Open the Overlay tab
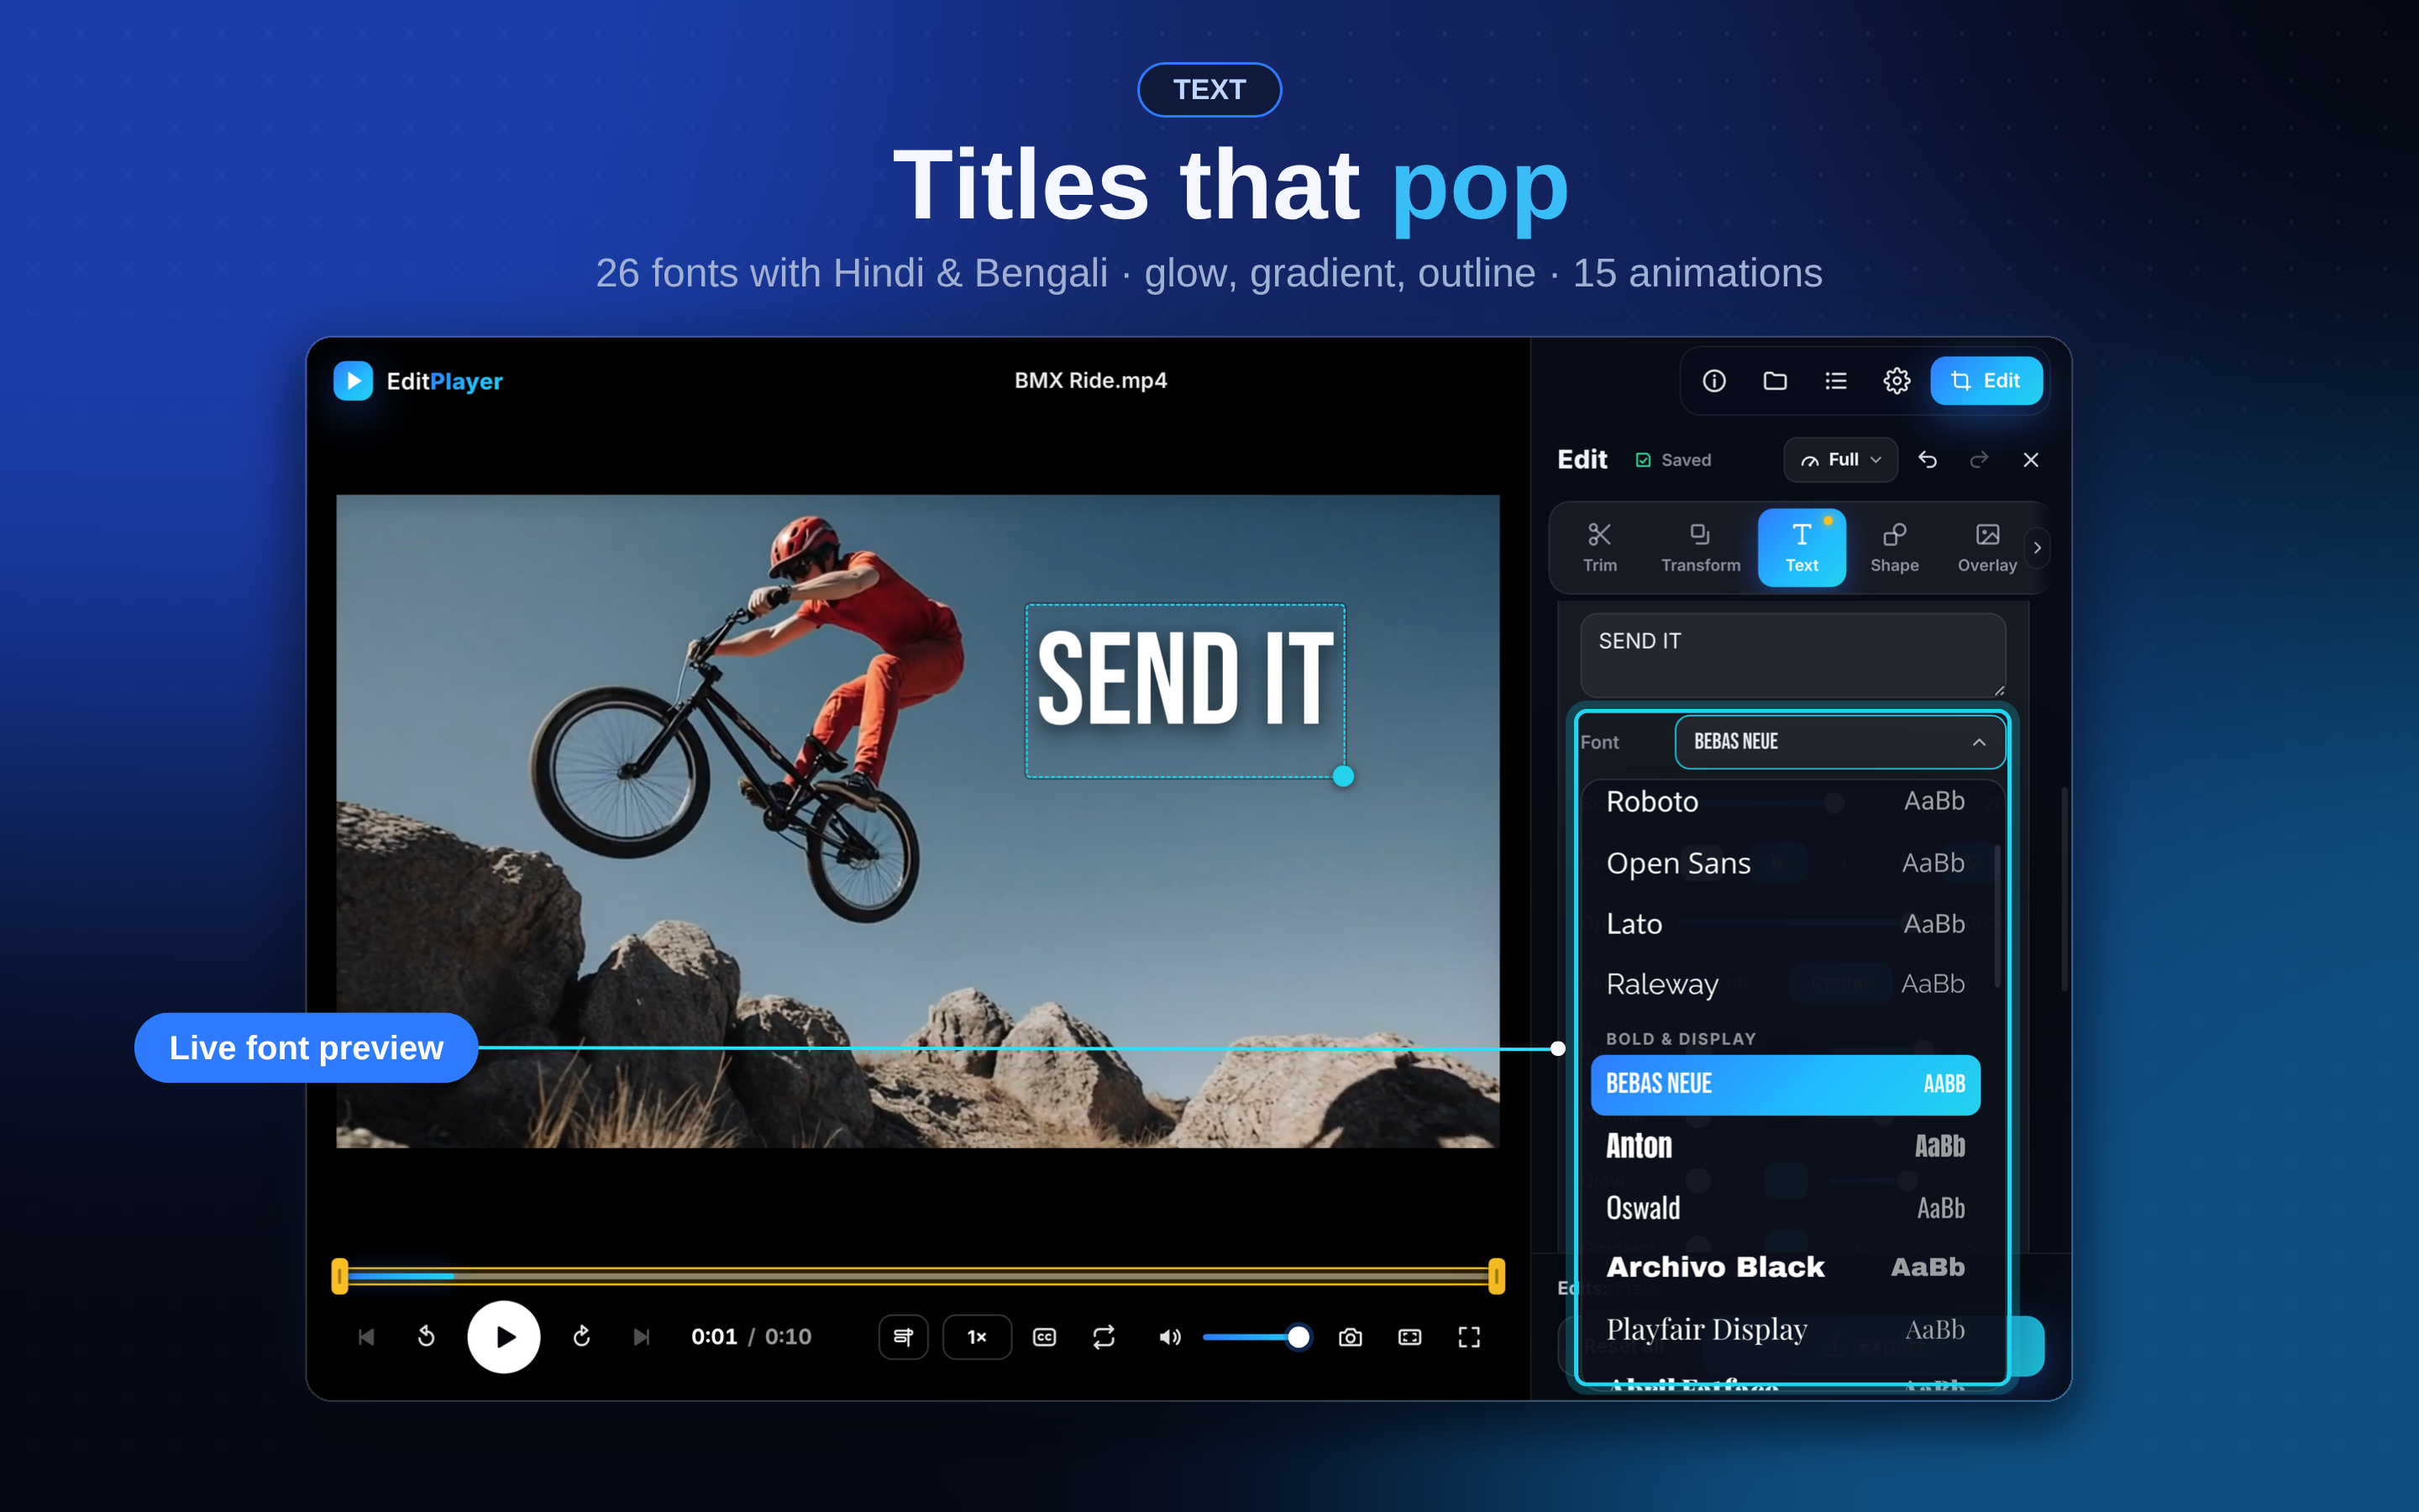The width and height of the screenshot is (2419, 1512). pyautogui.click(x=1986, y=547)
